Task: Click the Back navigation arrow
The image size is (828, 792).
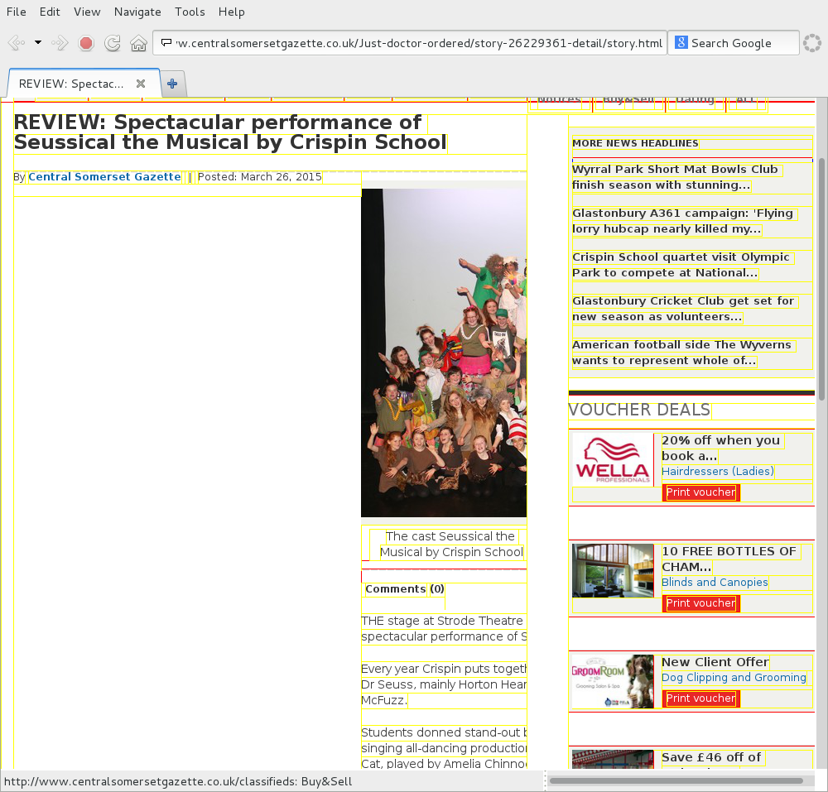Action: pyautogui.click(x=16, y=43)
